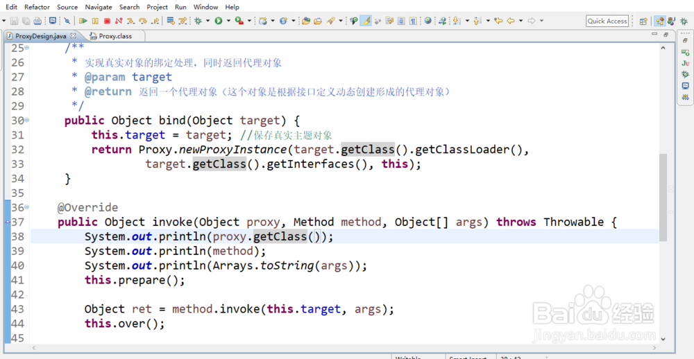This screenshot has height=359, width=694.
Task: Open the Window menu
Action: coord(206,7)
